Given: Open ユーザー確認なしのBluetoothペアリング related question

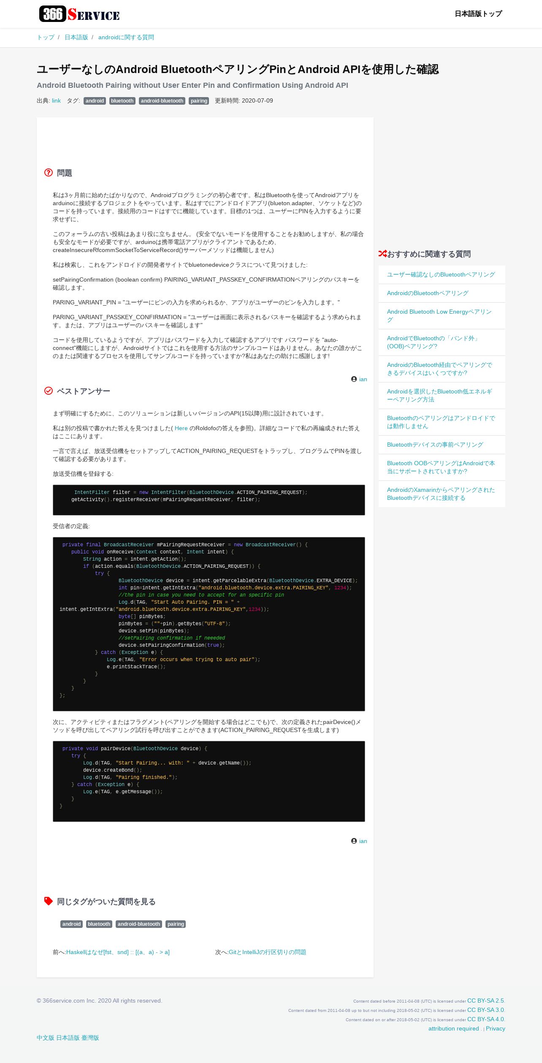Looking at the screenshot, I should [441, 274].
